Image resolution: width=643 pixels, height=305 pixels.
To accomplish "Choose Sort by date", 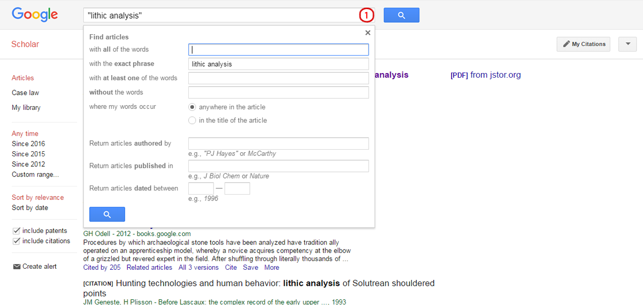I will [x=30, y=208].
